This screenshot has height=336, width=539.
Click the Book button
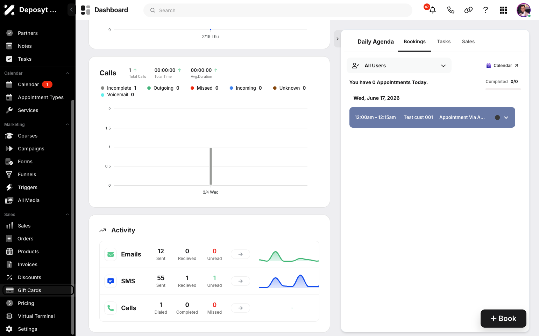tap(503, 319)
